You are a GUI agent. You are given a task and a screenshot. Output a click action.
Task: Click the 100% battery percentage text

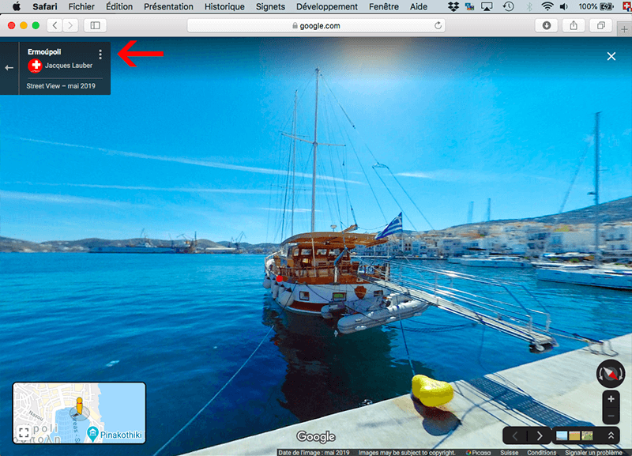tap(588, 6)
